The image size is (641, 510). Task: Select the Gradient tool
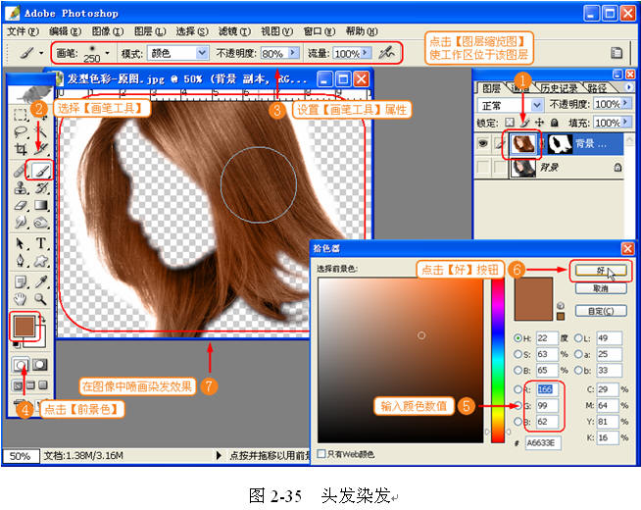[41, 205]
